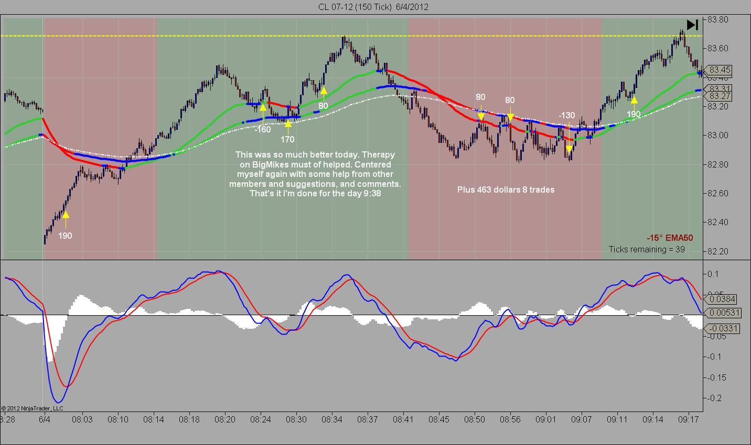Click the 09:07 time axis label
The width and height of the screenshot is (751, 445).
coord(581,419)
